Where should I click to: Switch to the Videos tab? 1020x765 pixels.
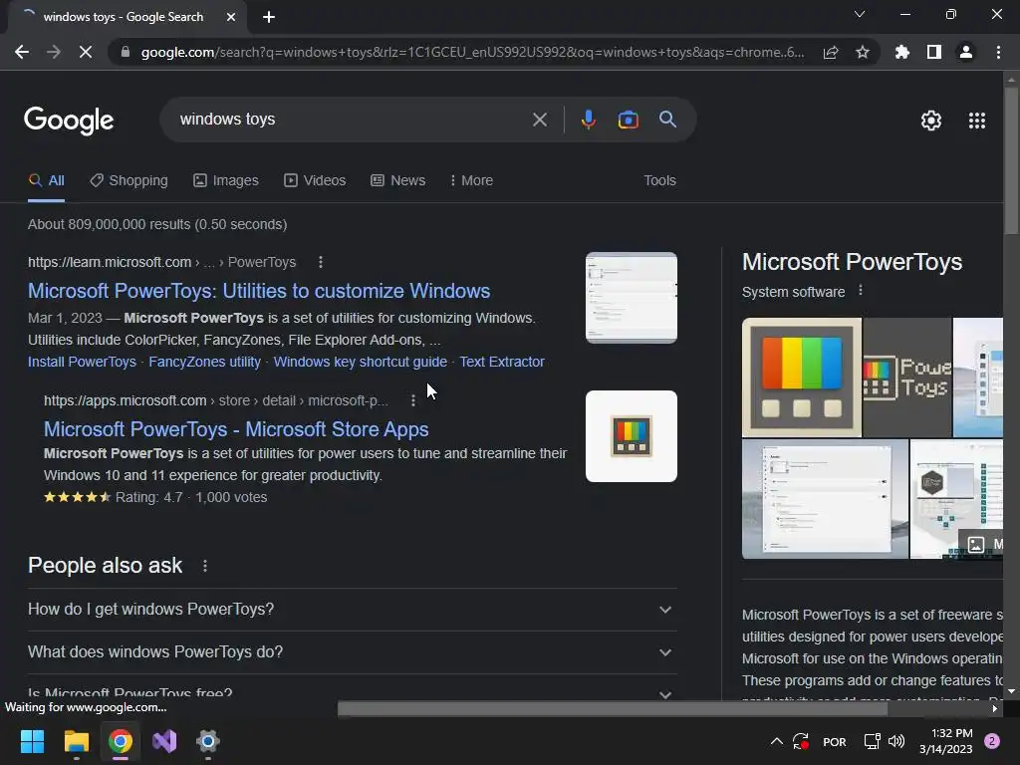pyautogui.click(x=315, y=180)
